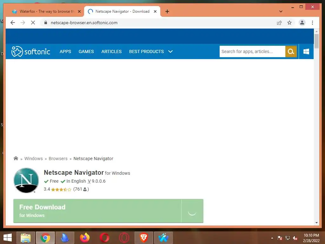Image resolution: width=325 pixels, height=244 pixels.
Task: Close the Waterfox tab
Action: pos(79,11)
